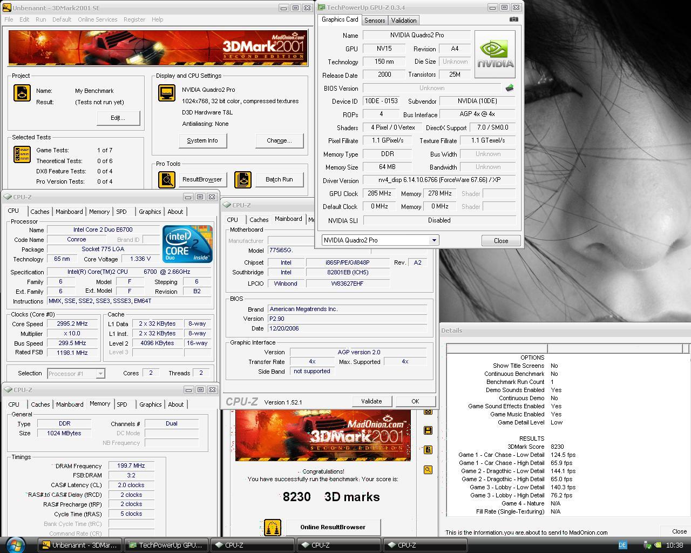The height and width of the screenshot is (553, 691).
Task: Open the graphics card selector dropdown in GPU-Z
Action: point(433,240)
